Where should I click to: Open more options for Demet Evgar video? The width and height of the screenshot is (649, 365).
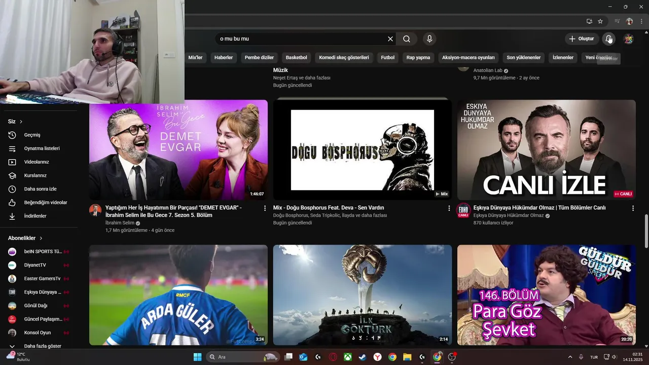[265, 208]
